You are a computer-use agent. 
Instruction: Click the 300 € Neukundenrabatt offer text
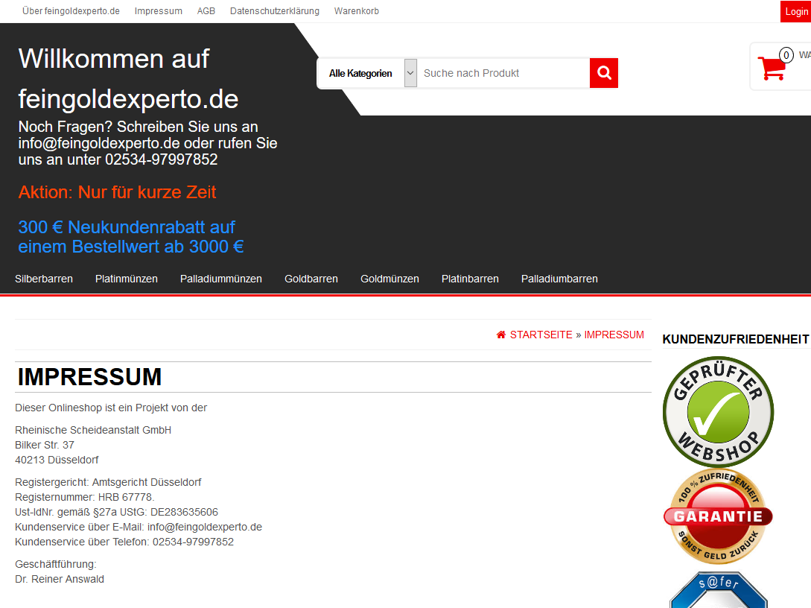click(x=131, y=237)
